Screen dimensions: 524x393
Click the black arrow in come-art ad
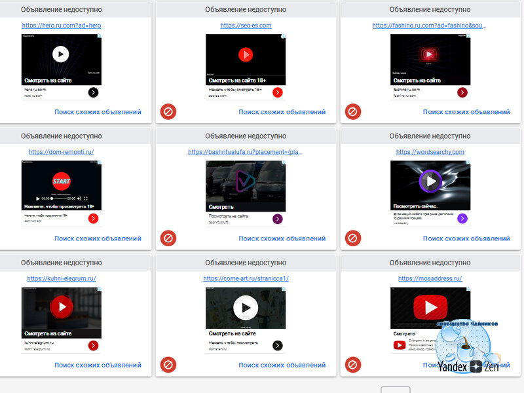pos(277,346)
